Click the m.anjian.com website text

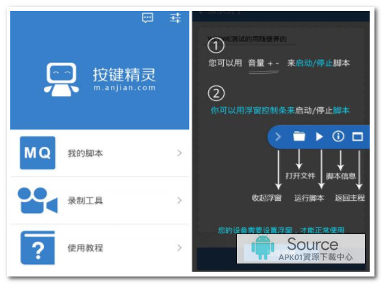tap(125, 87)
